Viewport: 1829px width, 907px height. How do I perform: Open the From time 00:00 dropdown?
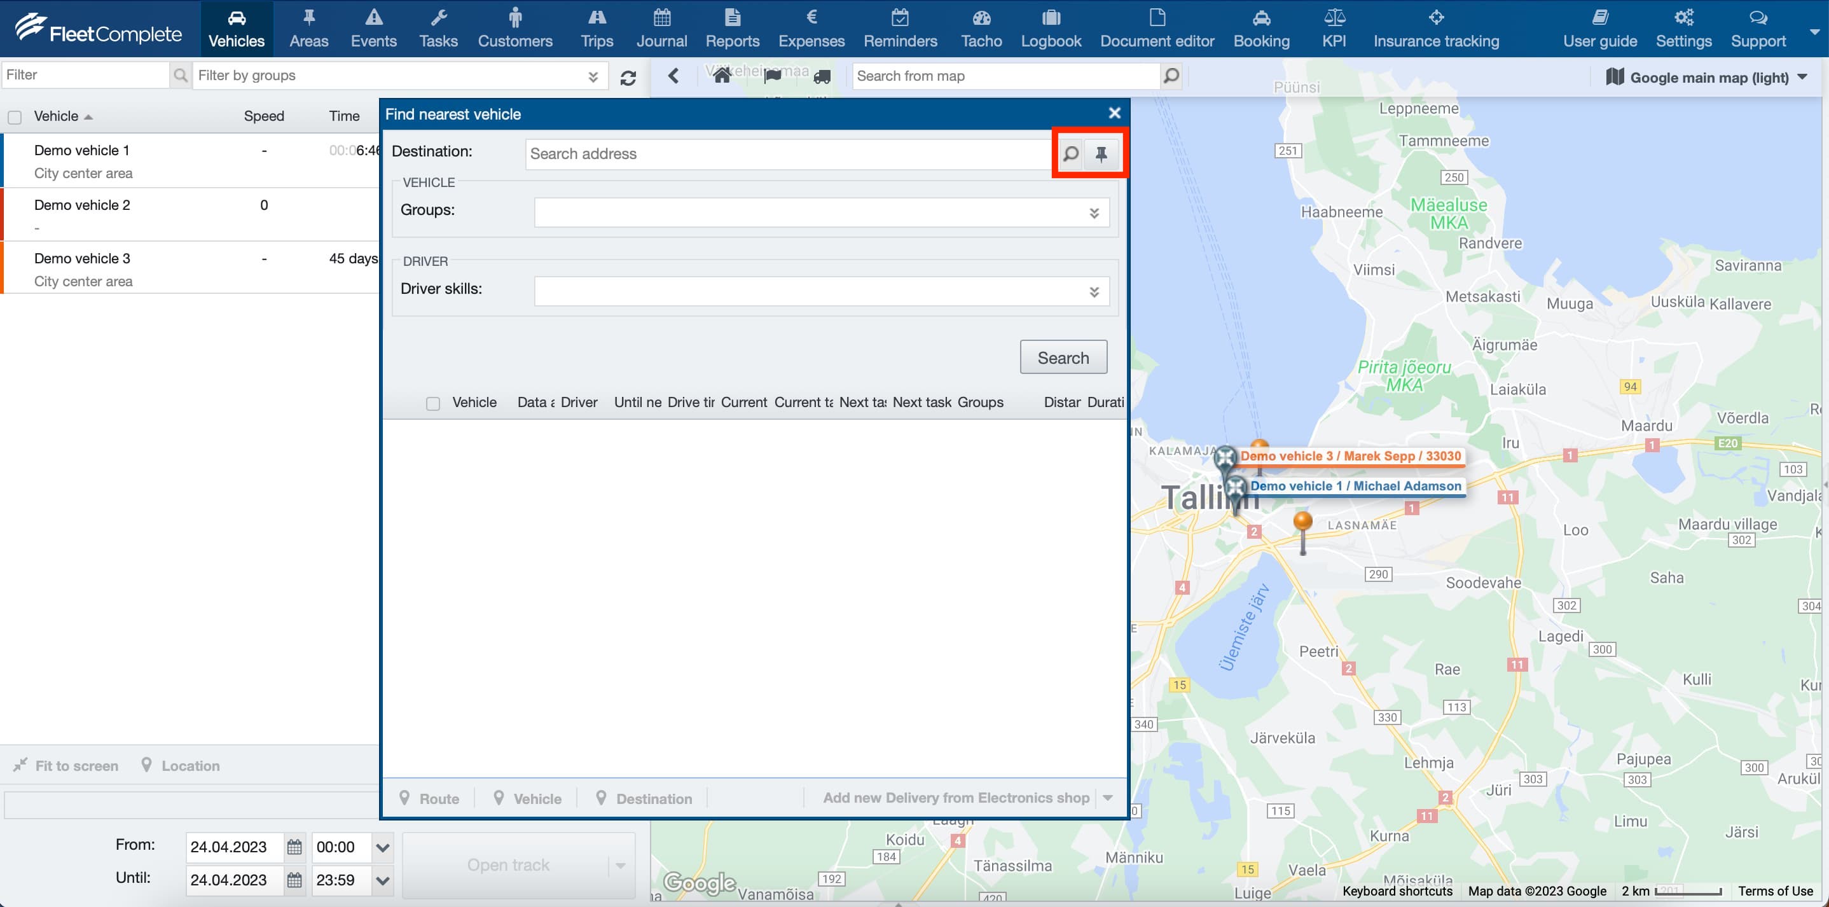click(x=382, y=847)
